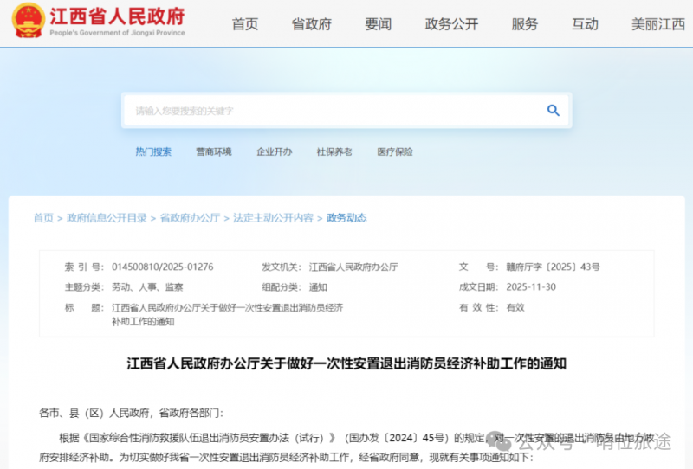Open the 首页 navigation item
The width and height of the screenshot is (693, 469).
click(x=245, y=24)
